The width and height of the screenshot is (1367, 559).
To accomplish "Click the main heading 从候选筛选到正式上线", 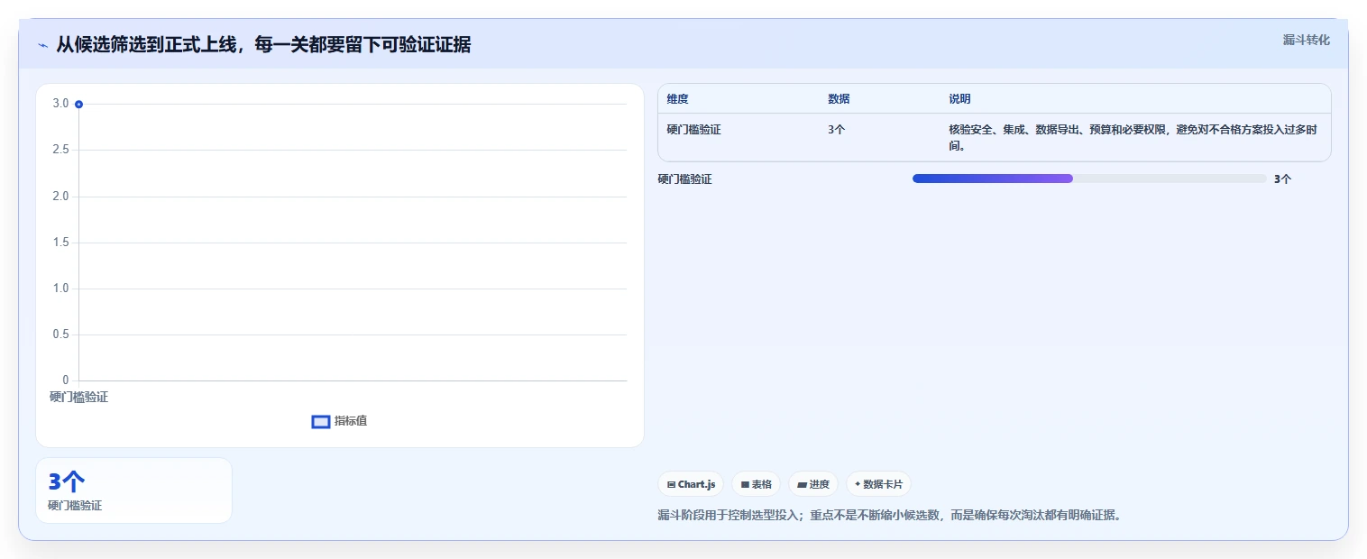I will pos(263,44).
